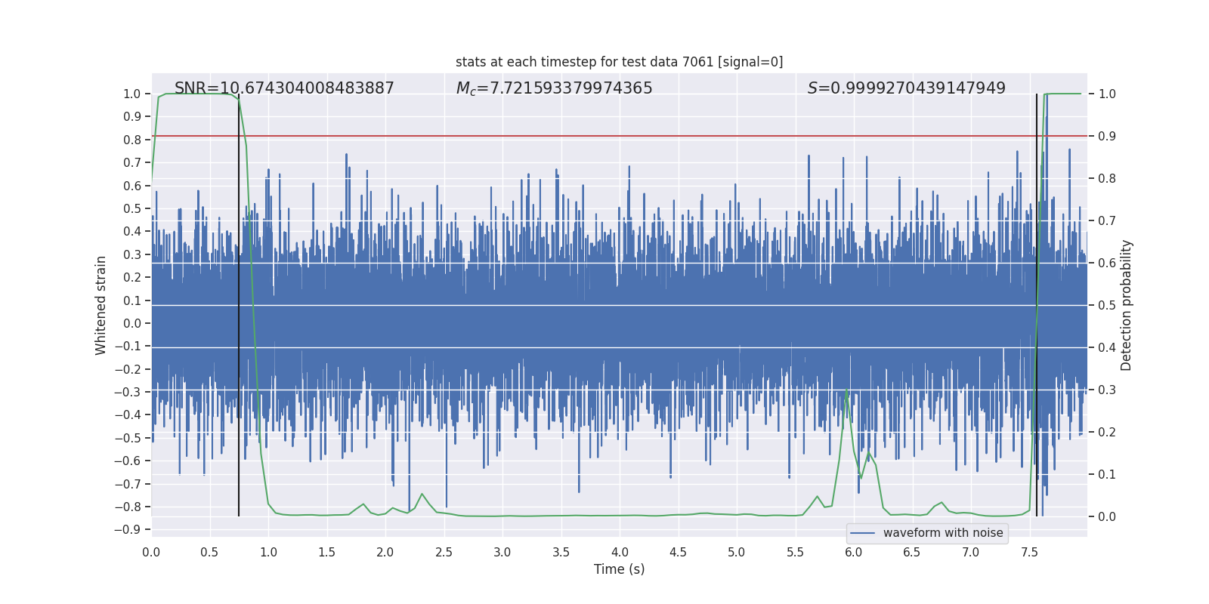
Task: Click the 4.0 tick label on time axis
Action: click(x=620, y=553)
